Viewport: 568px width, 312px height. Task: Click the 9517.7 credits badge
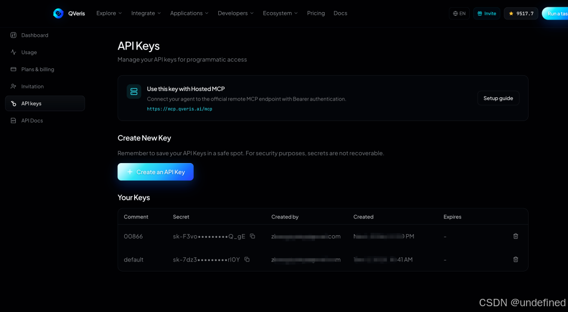(521, 13)
